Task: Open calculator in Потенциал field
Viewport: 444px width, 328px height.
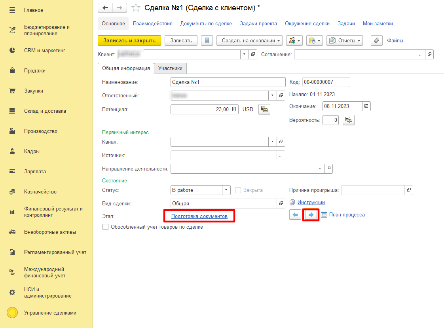Action: pyautogui.click(x=234, y=109)
